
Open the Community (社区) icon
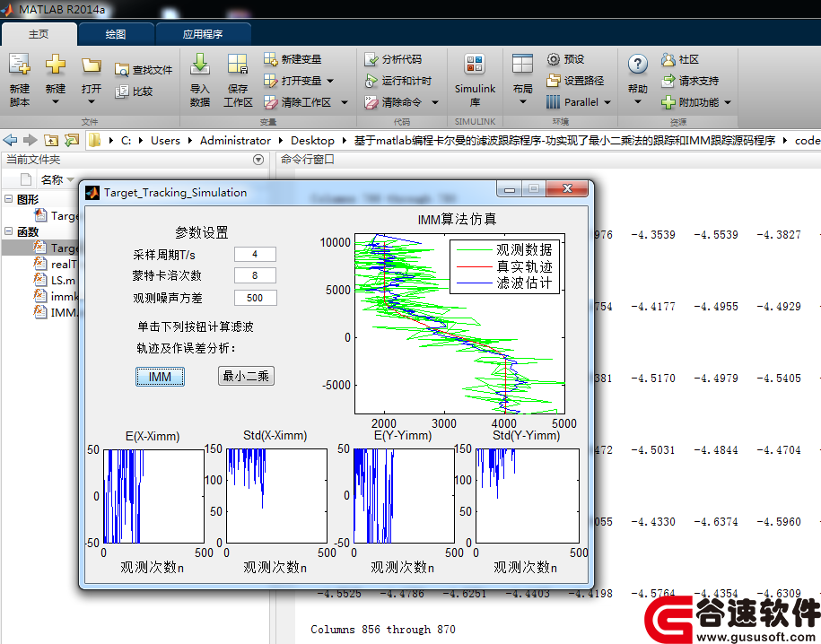[668, 59]
